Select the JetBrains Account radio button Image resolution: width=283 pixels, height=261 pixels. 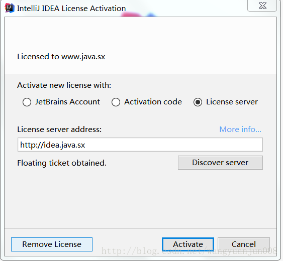(27, 102)
